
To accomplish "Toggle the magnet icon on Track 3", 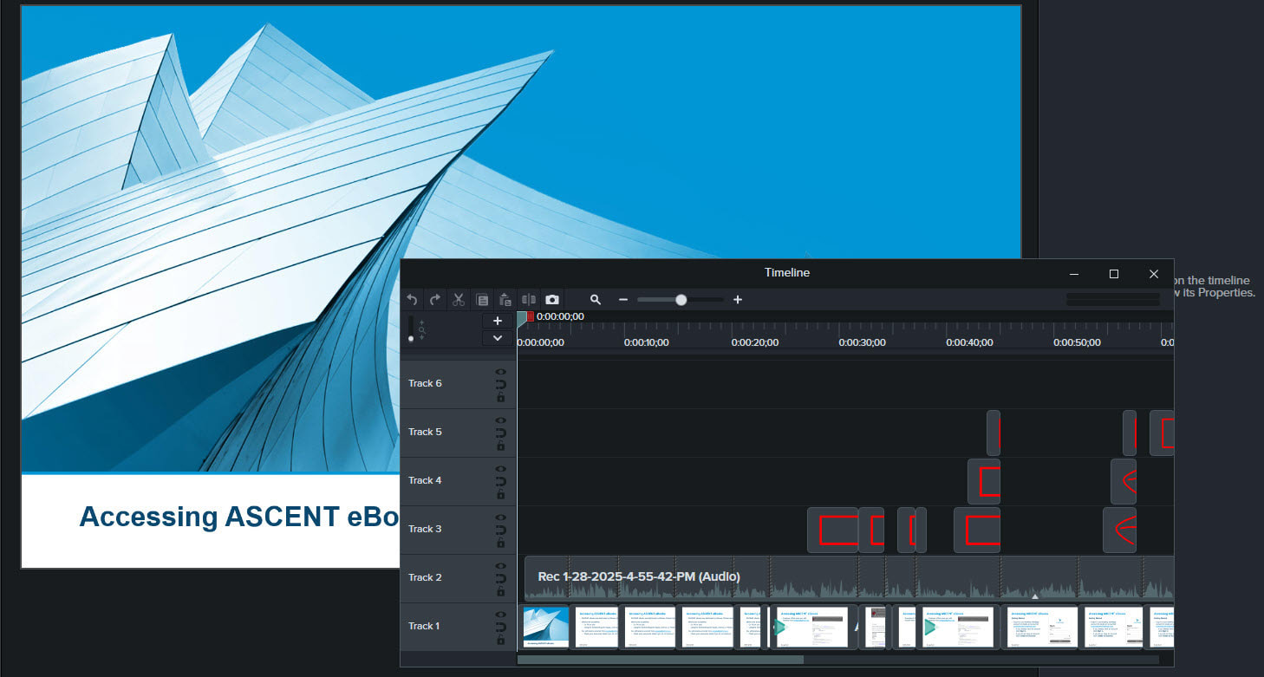I will [500, 531].
